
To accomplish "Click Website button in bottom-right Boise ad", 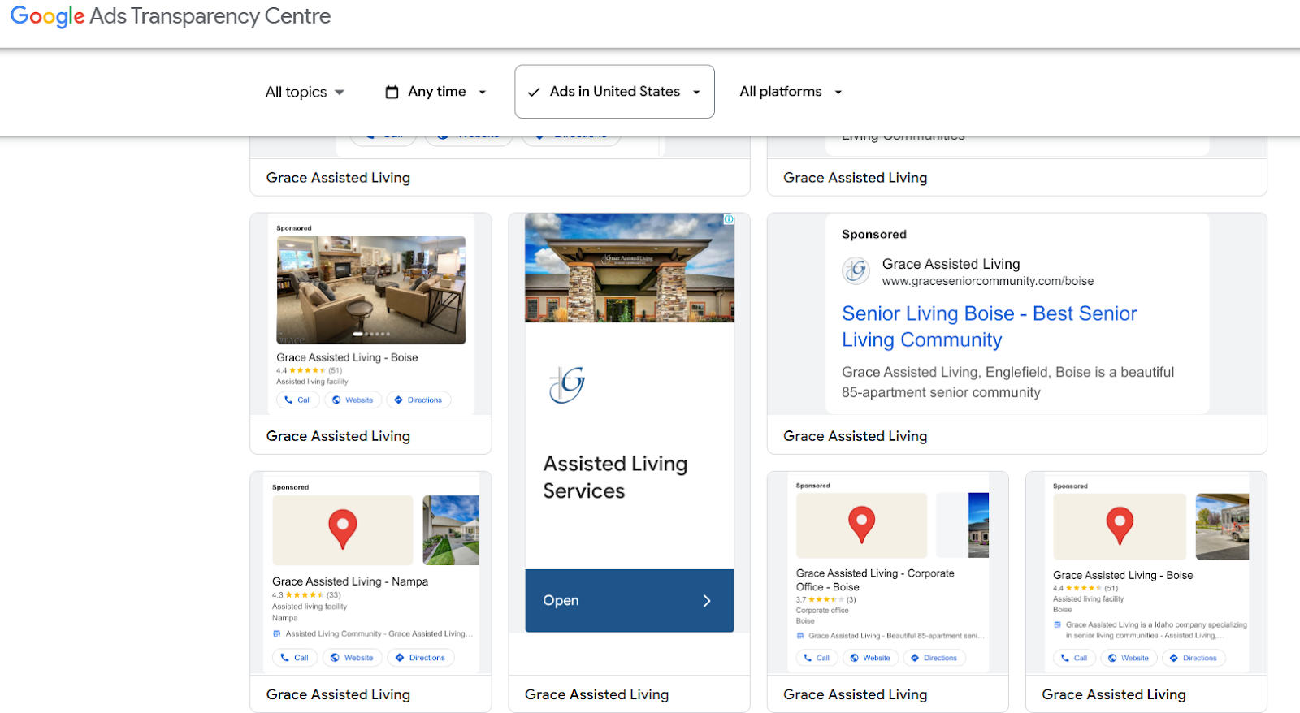I will click(x=1129, y=658).
